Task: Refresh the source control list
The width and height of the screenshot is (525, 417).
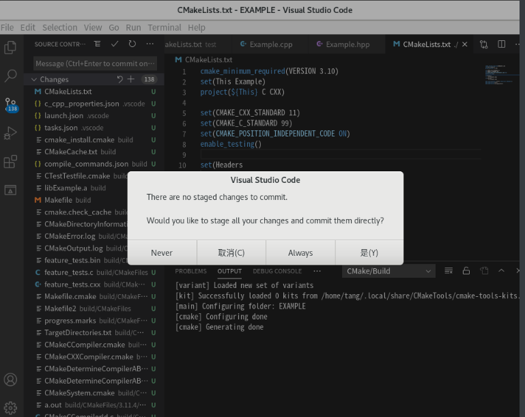Action: pos(132,44)
